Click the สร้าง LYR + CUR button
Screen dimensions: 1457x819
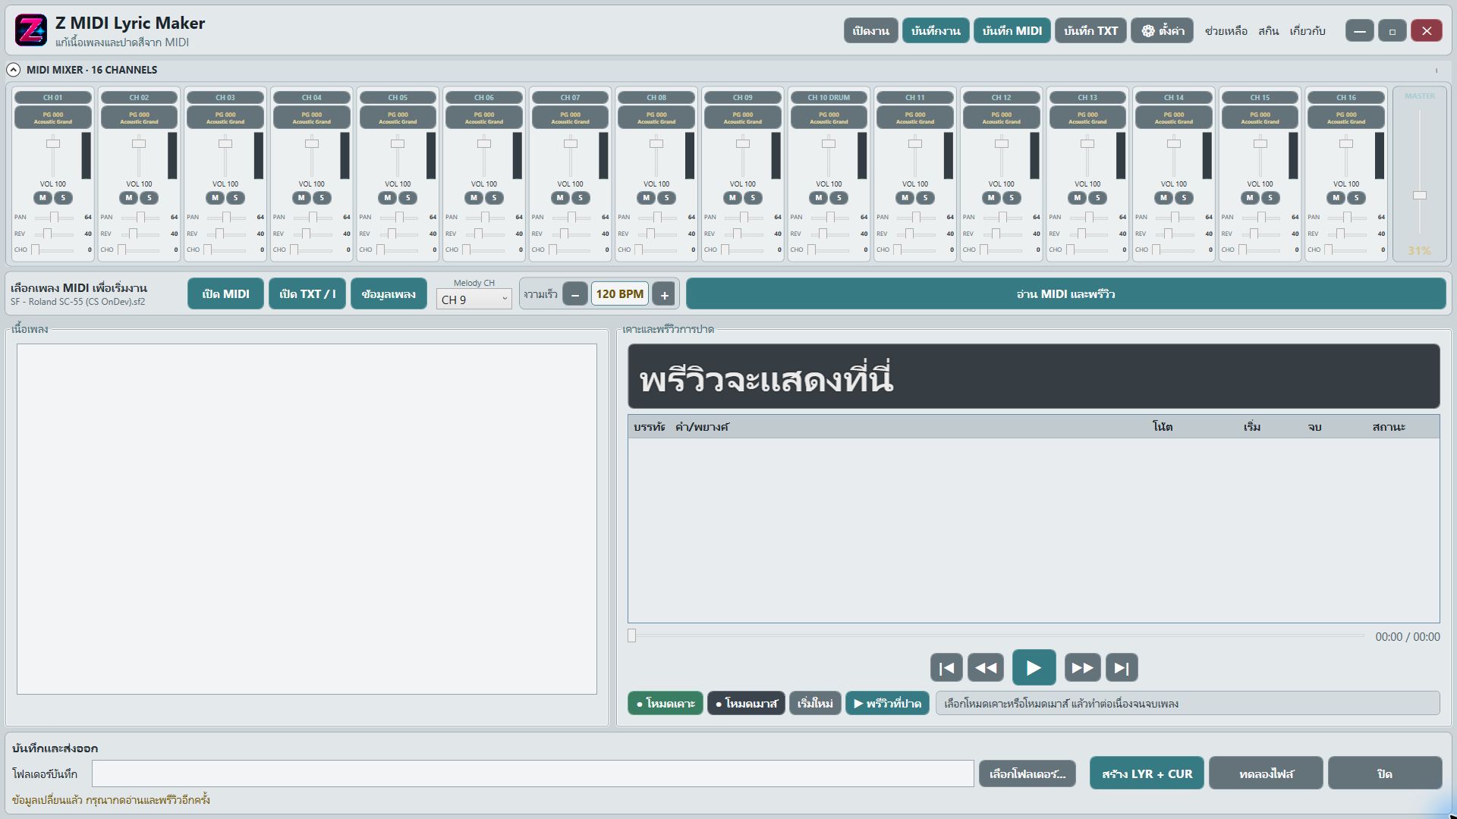click(x=1147, y=773)
